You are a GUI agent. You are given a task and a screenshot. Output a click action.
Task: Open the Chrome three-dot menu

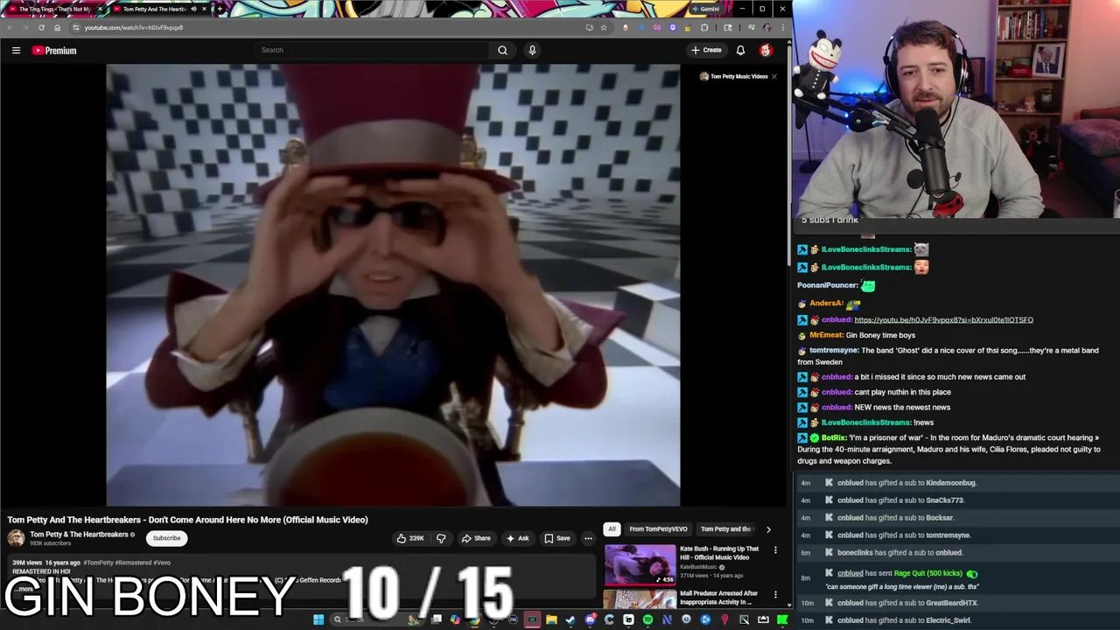(782, 27)
